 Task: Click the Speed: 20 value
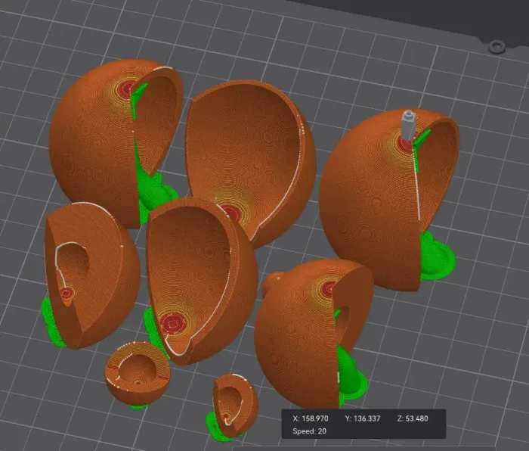click(x=309, y=431)
